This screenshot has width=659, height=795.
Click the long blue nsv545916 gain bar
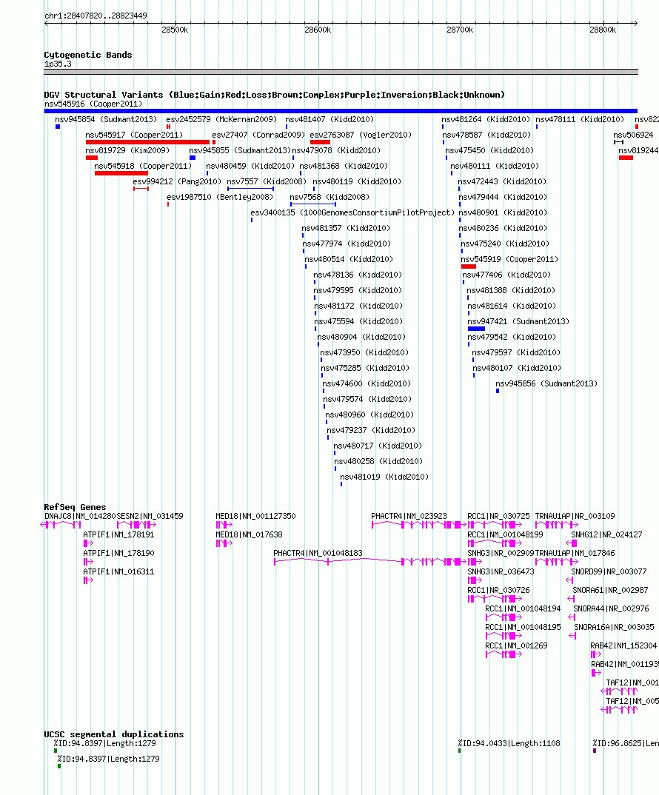(x=341, y=111)
